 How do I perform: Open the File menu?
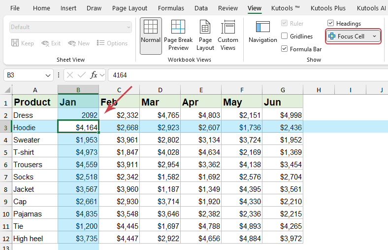pyautogui.click(x=15, y=8)
